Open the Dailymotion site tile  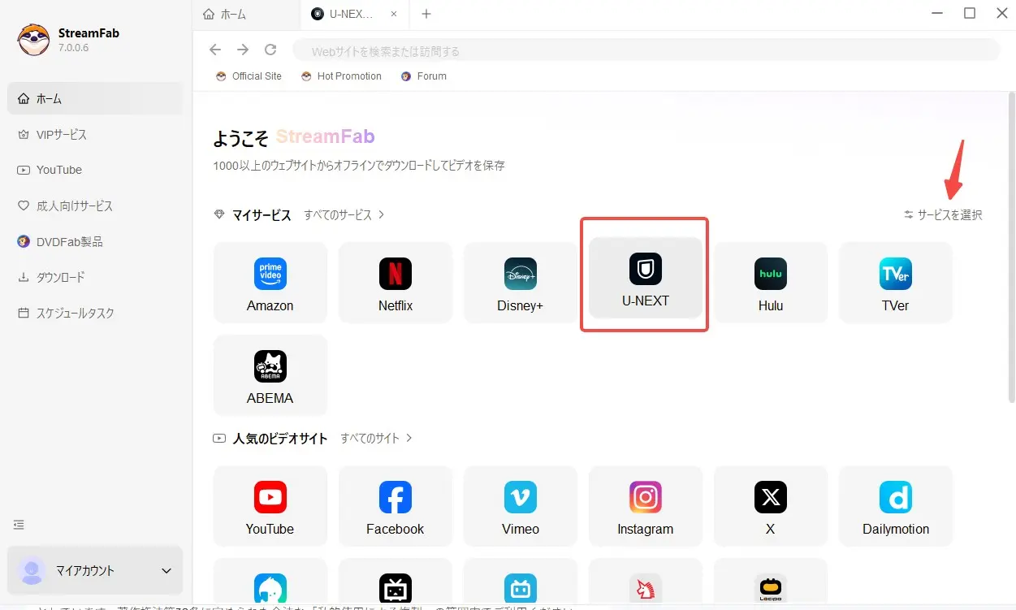[896, 506]
